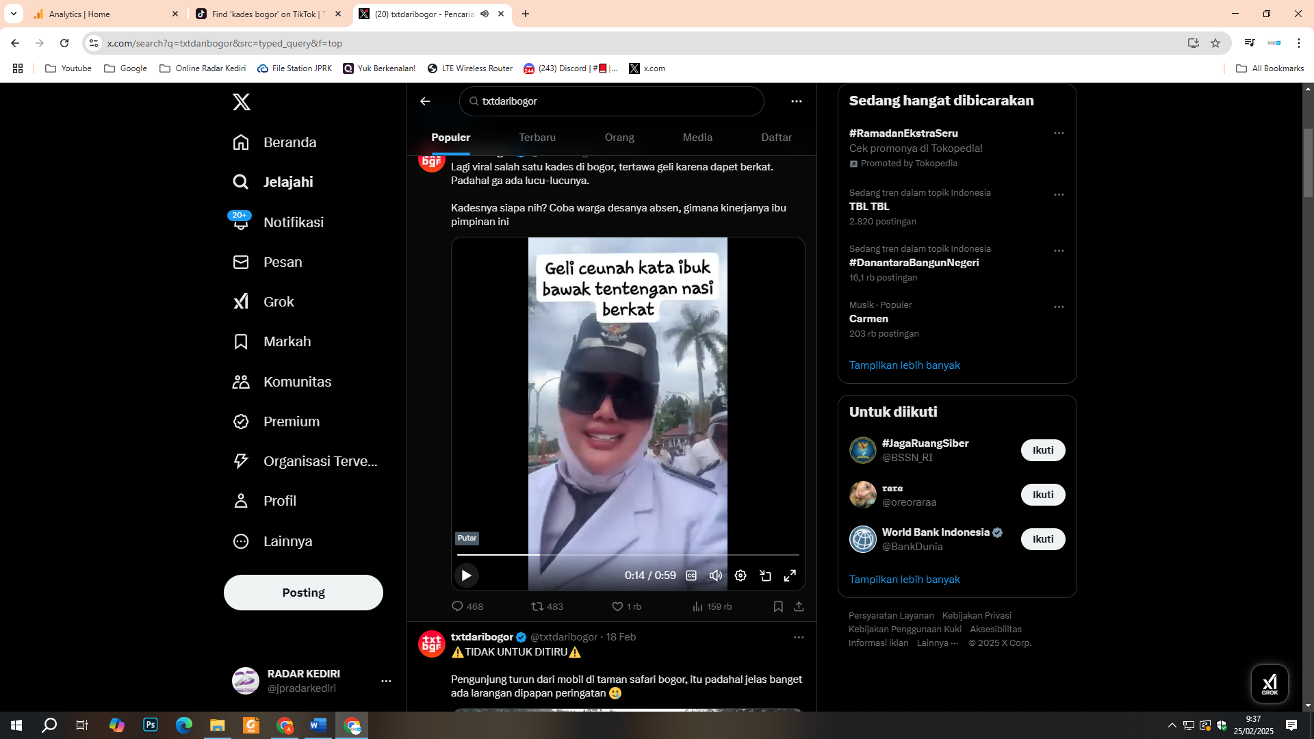Open Komunitas communities

(x=282, y=382)
